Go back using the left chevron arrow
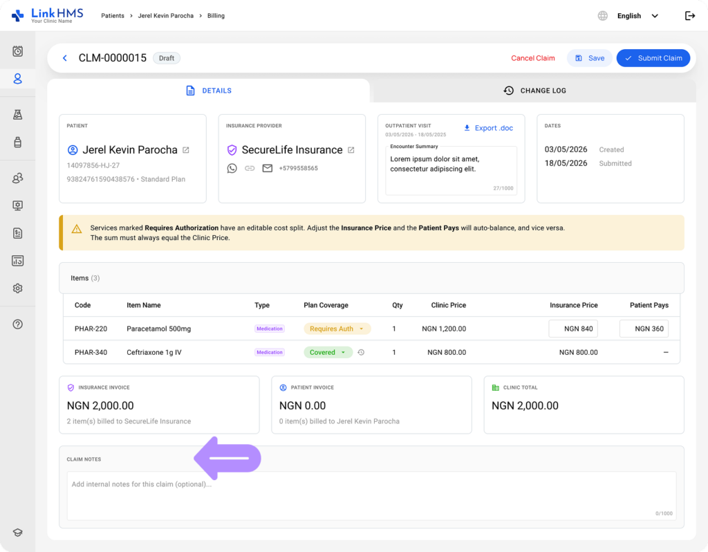 [65, 58]
